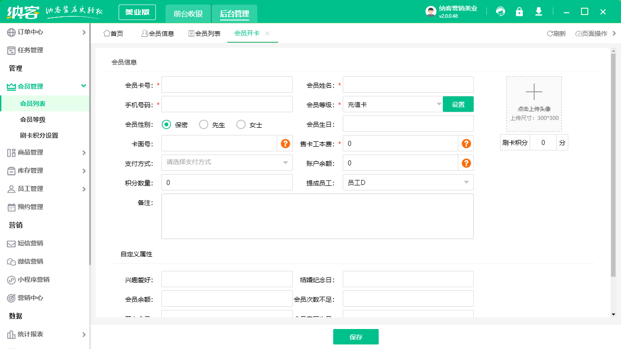Click the 保存 save button
The width and height of the screenshot is (621, 349).
coord(356,336)
